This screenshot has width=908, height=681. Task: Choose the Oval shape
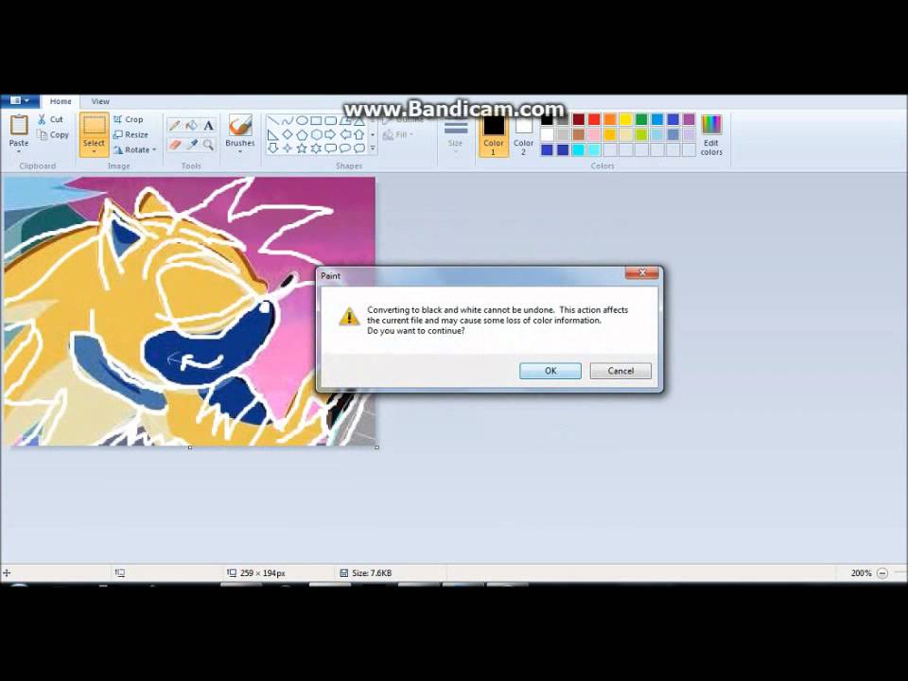(302, 120)
